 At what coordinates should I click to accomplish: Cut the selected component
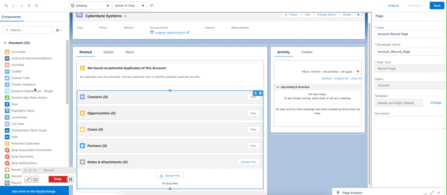(x=22, y=6)
